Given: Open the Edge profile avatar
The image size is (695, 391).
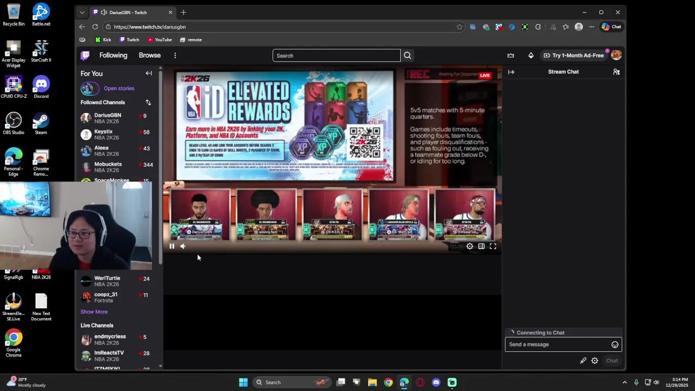Looking at the screenshot, I should [x=579, y=27].
